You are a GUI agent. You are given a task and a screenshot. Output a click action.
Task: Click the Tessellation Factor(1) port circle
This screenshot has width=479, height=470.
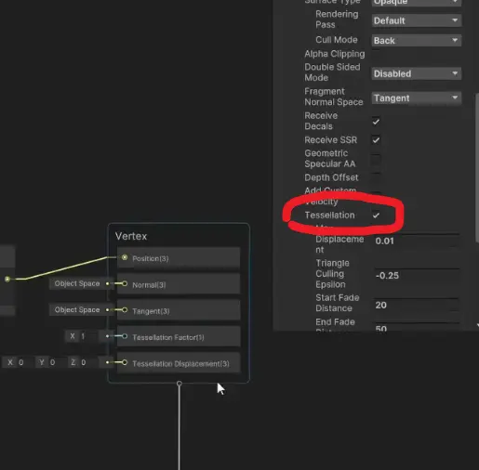125,336
